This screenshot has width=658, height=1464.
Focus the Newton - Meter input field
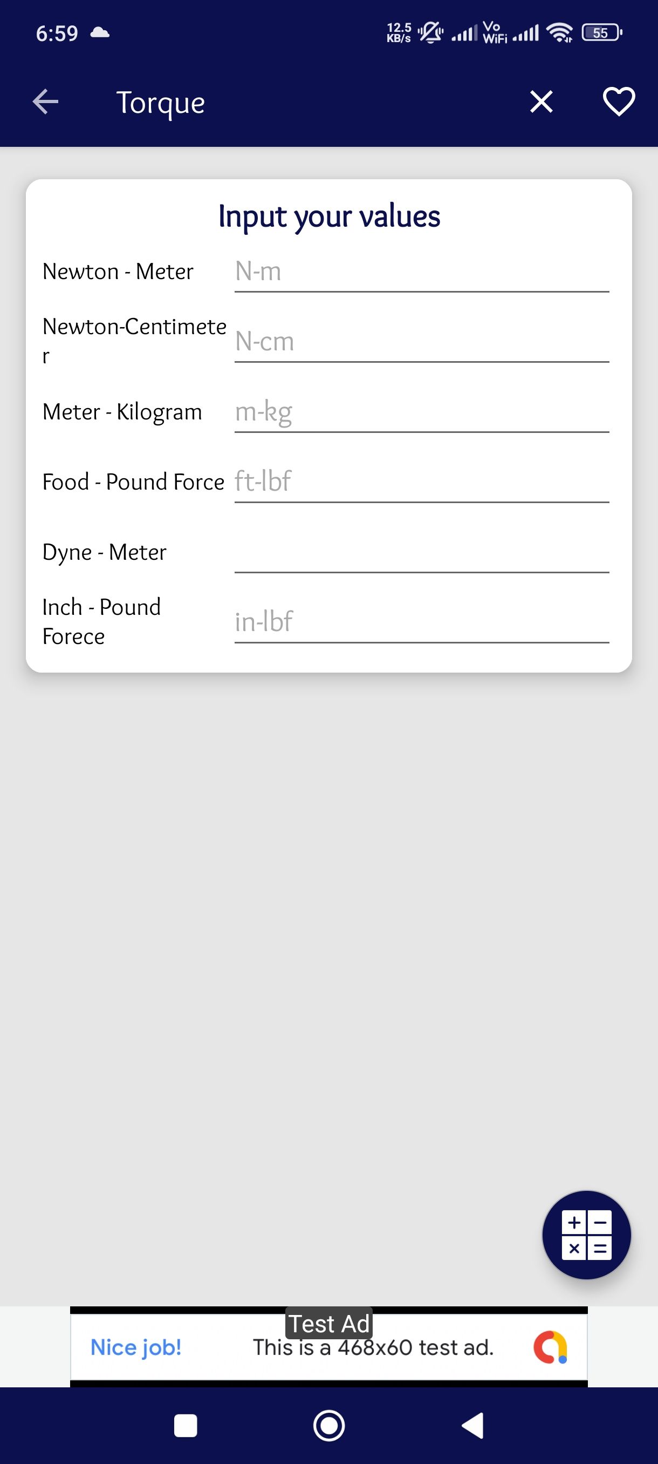421,273
